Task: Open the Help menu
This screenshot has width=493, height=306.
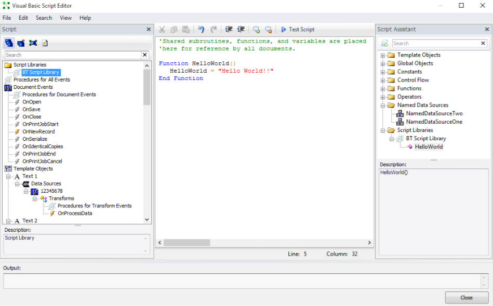Action: point(85,18)
